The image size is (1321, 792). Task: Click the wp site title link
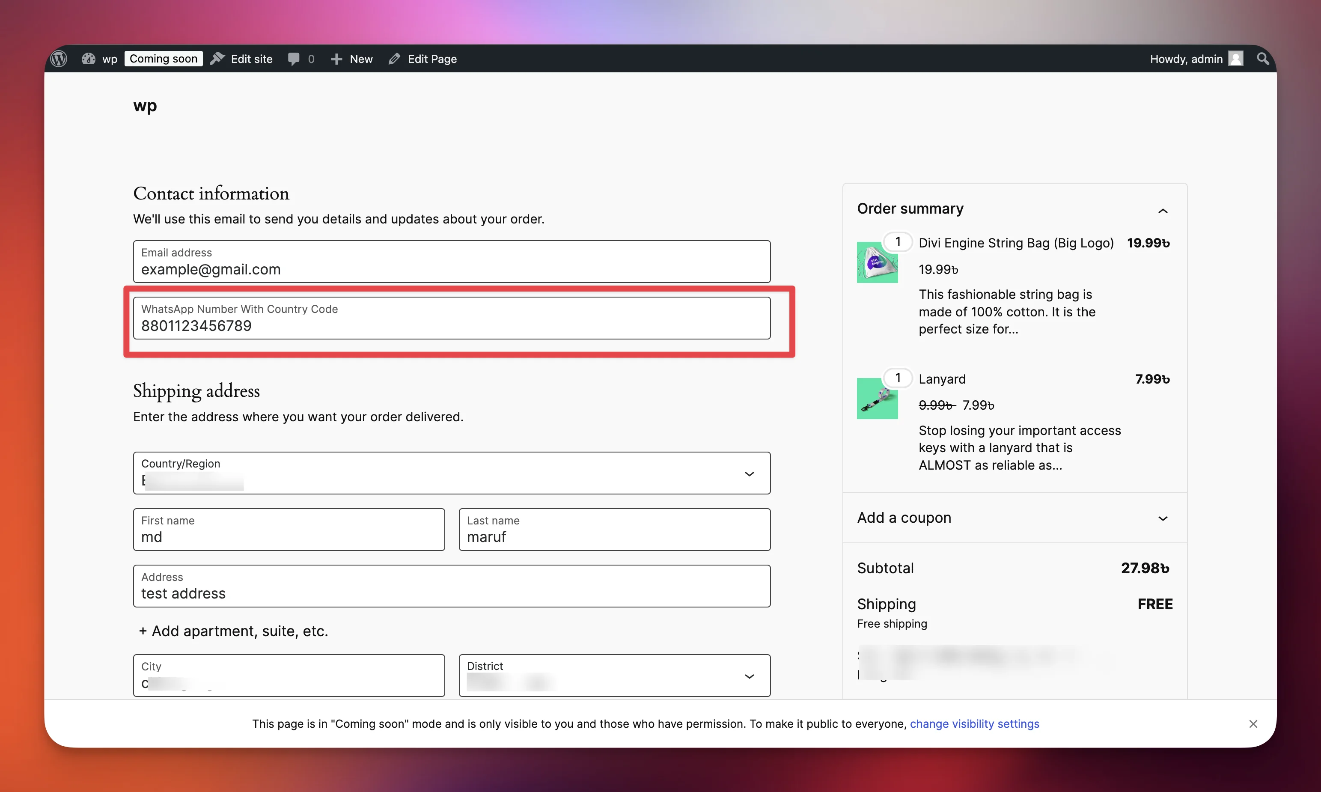coord(145,106)
